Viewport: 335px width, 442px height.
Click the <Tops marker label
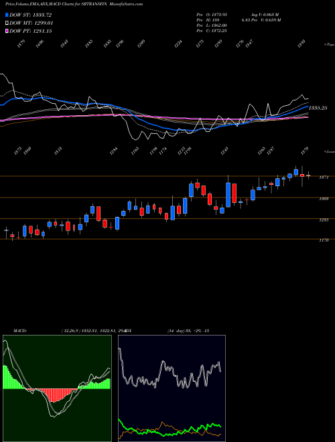[x=329, y=45]
